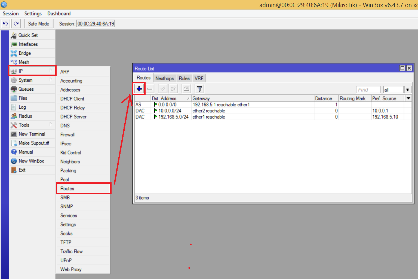Click the Comment toolbar icon
This screenshot has width=418, height=279.
[x=186, y=89]
